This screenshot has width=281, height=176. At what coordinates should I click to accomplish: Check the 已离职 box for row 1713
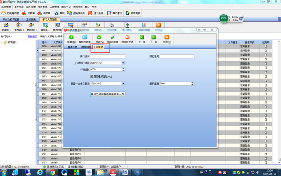click(266, 163)
